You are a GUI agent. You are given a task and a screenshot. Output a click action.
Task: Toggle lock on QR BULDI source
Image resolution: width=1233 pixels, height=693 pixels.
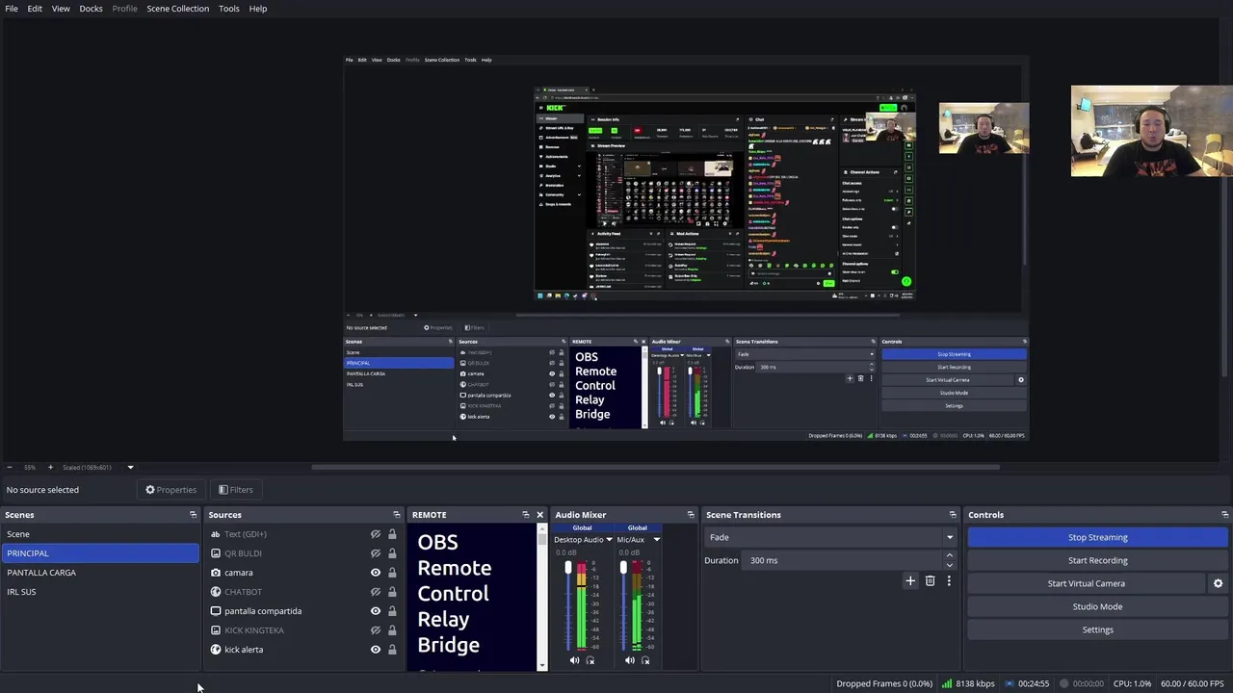392,553
